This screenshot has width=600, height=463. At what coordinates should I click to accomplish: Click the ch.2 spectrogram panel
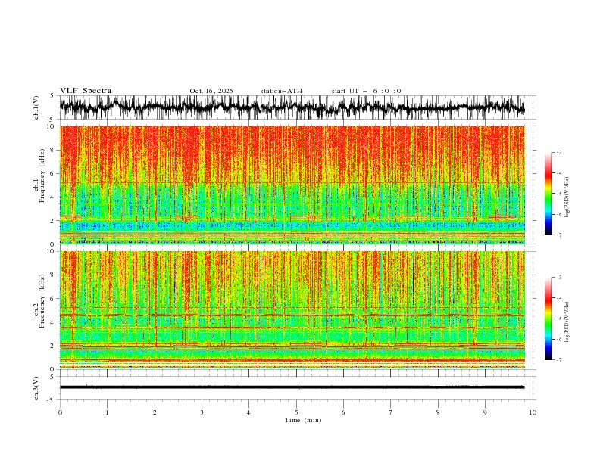(292, 310)
